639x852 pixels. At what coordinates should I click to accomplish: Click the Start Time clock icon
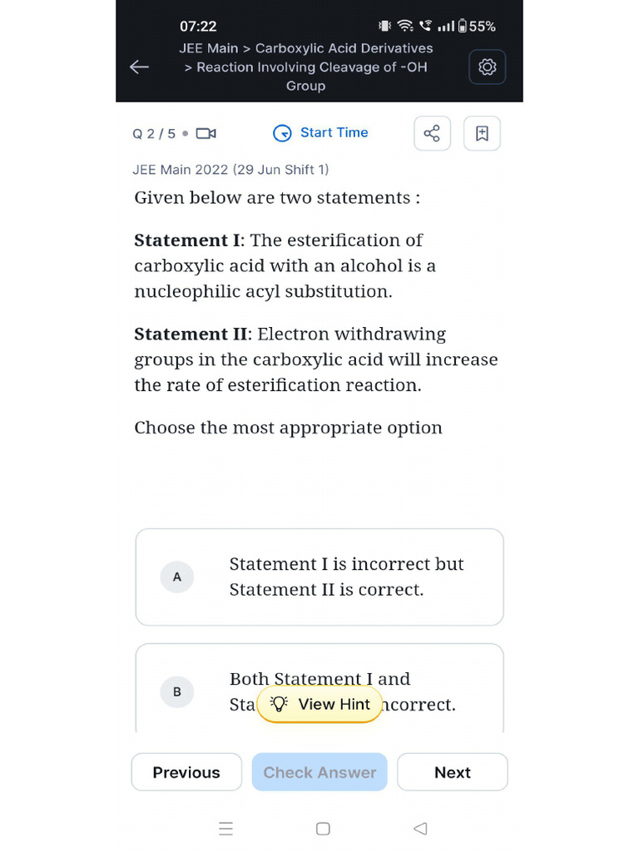point(283,133)
